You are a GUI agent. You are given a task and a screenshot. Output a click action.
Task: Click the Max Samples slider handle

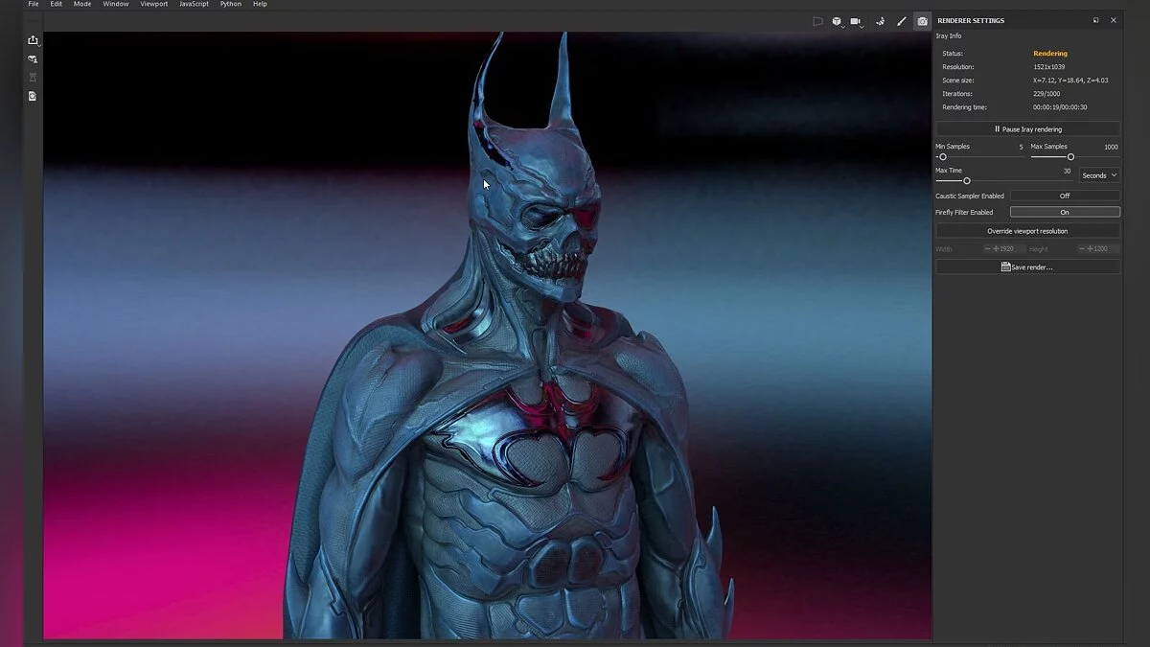click(1070, 157)
